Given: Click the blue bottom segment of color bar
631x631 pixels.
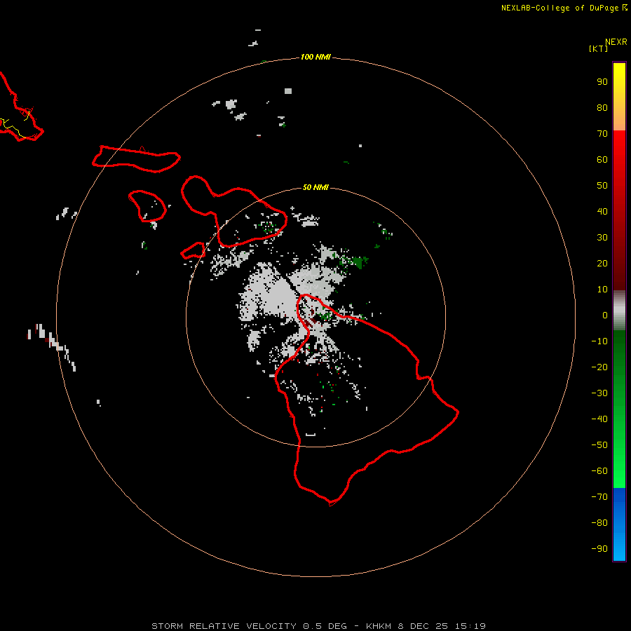Looking at the screenshot, I should (619, 524).
